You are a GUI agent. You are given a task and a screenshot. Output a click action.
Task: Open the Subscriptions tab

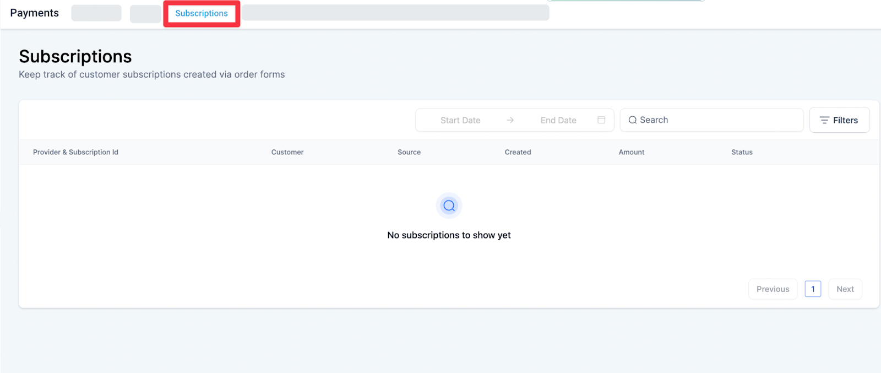202,13
